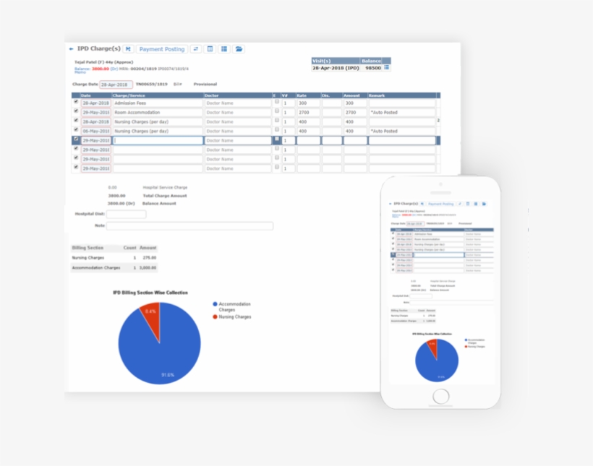Click the list view icon in the toolbar
593x466 pixels.
pyautogui.click(x=224, y=49)
